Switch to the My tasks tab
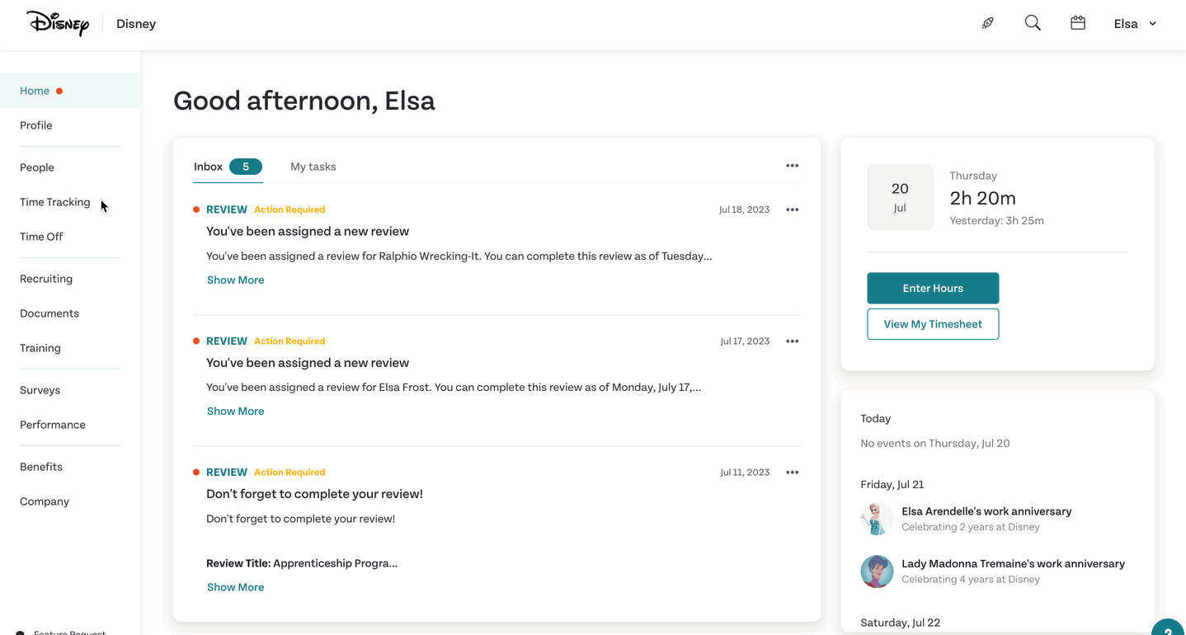This screenshot has width=1186, height=635. (313, 167)
